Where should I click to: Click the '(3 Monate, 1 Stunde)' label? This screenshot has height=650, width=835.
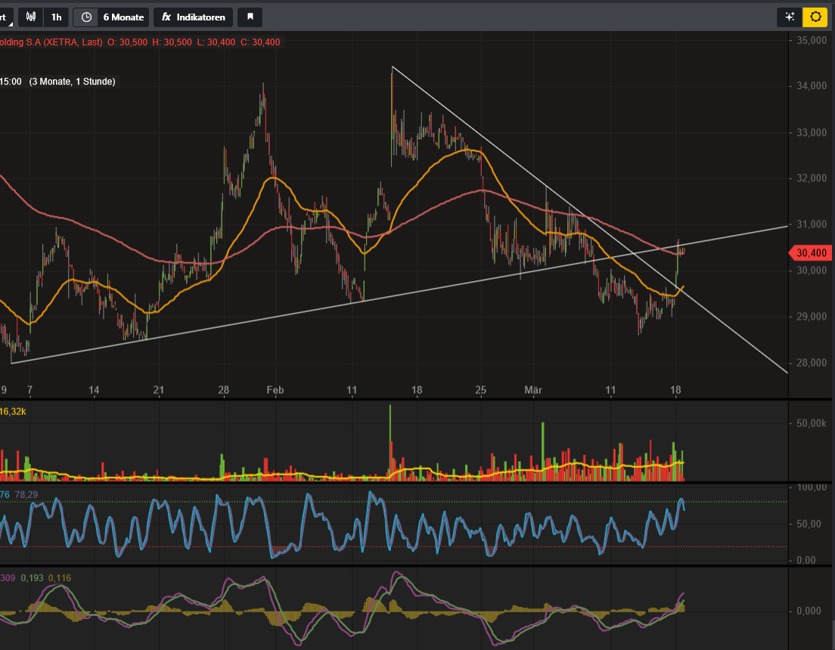pyautogui.click(x=73, y=82)
